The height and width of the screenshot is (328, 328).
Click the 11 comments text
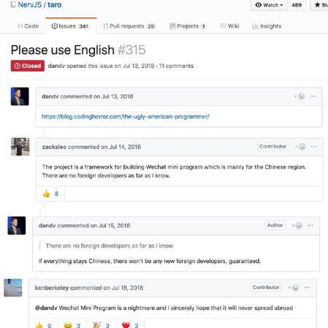(176, 66)
